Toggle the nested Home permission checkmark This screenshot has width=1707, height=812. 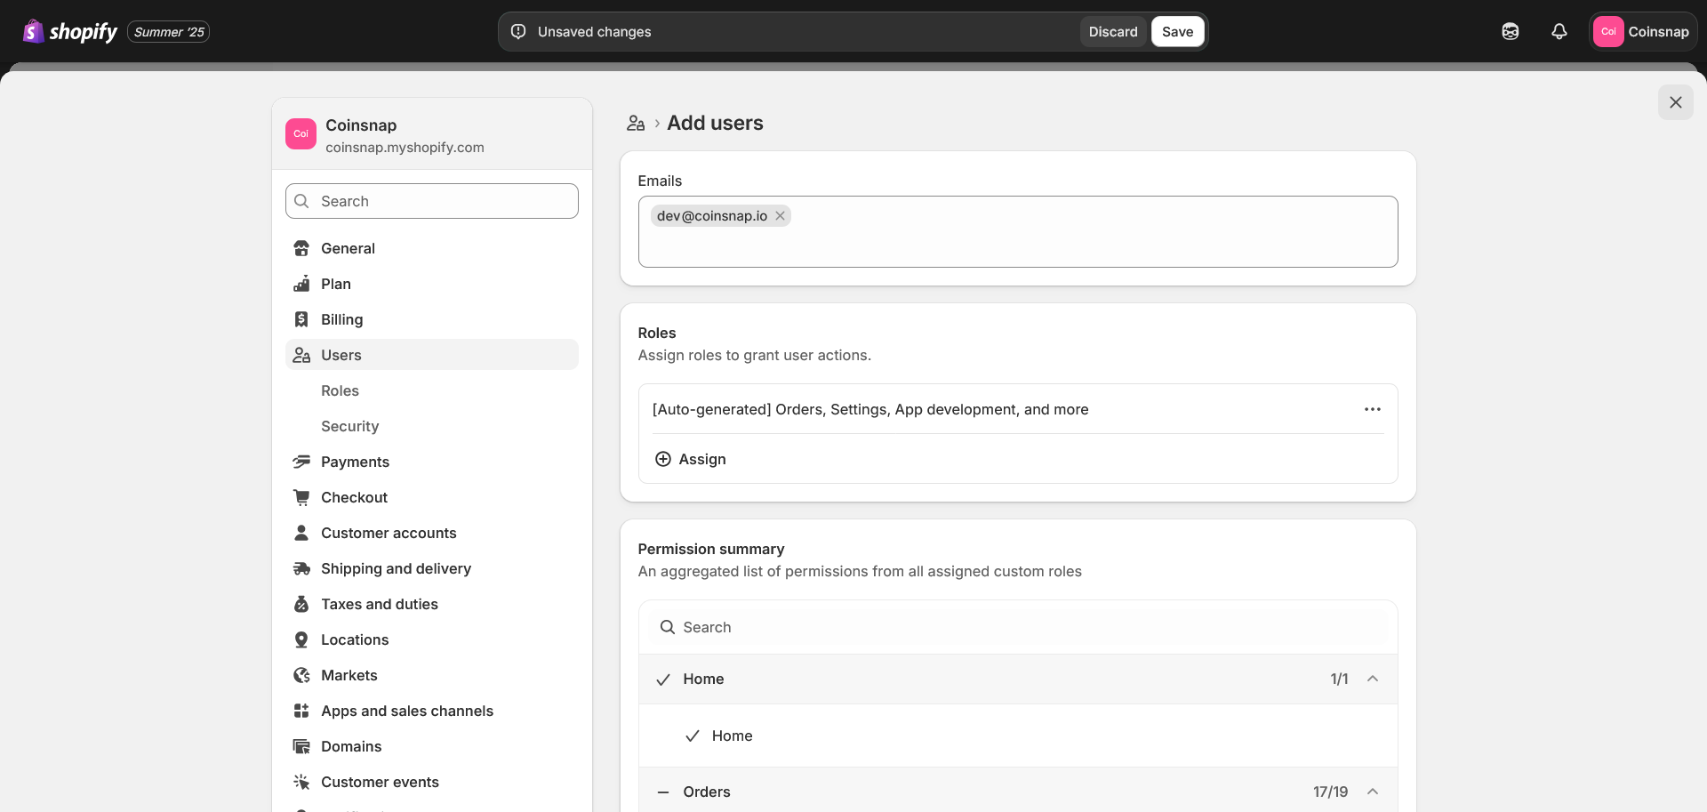(692, 736)
